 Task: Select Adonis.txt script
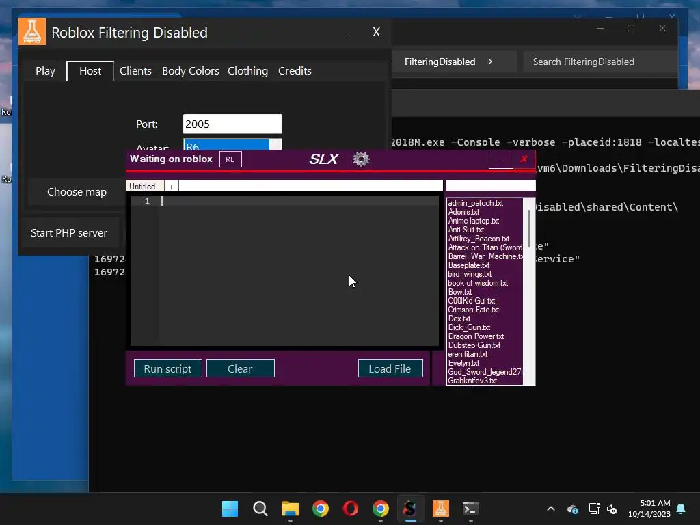[x=464, y=212]
